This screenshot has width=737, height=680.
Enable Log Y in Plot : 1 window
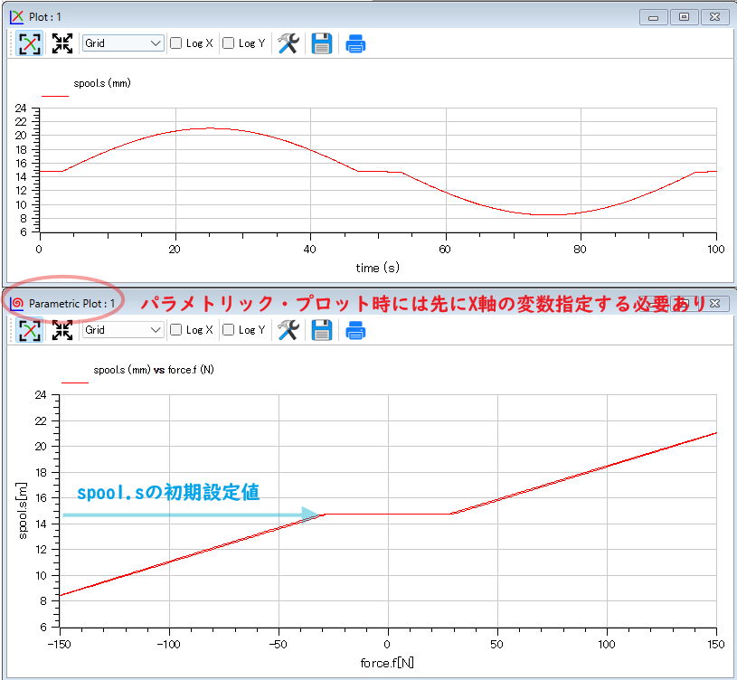228,43
